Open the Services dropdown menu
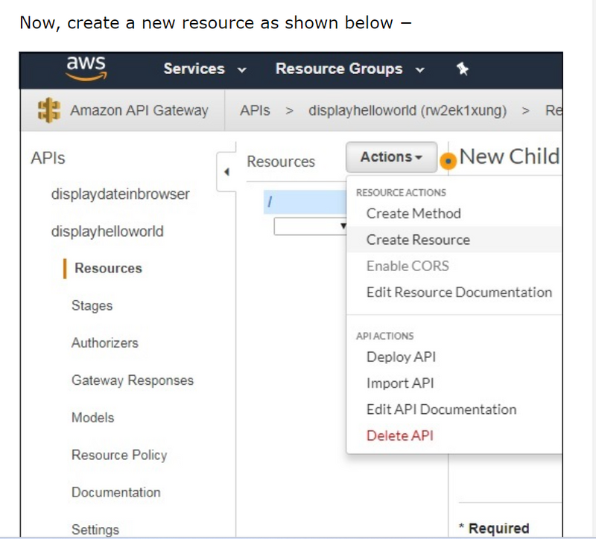 [x=204, y=69]
